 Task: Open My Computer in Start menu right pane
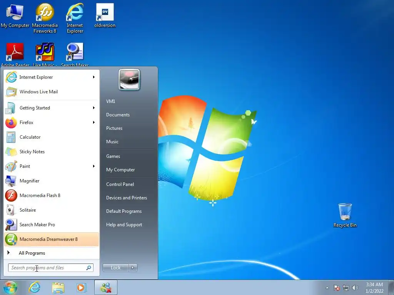(x=120, y=170)
